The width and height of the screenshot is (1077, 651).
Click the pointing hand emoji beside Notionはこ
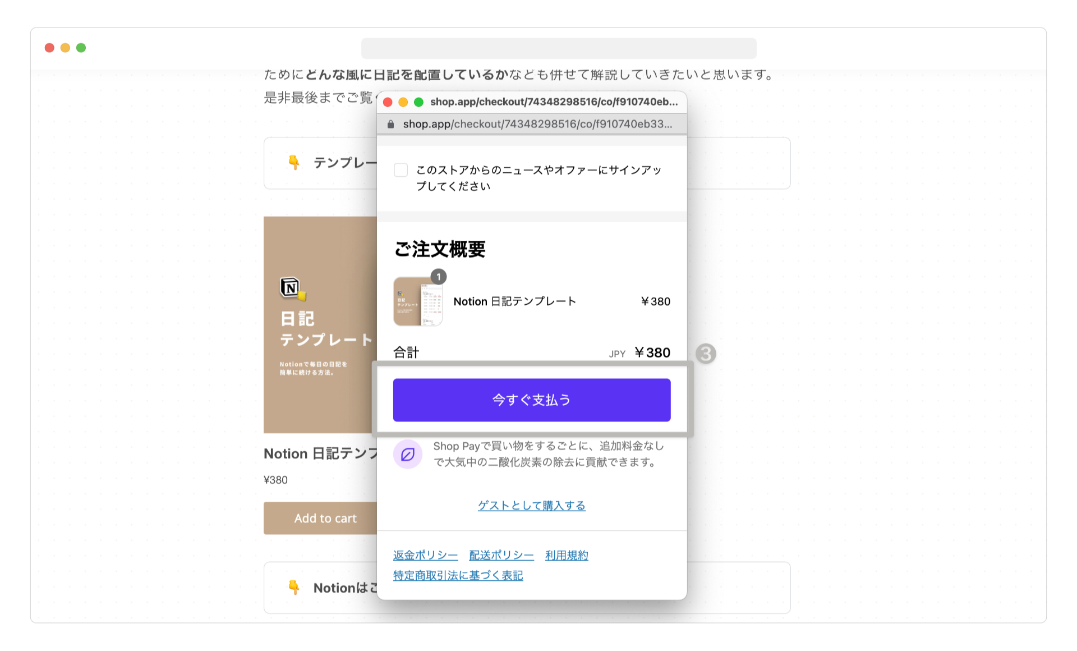[x=294, y=588]
